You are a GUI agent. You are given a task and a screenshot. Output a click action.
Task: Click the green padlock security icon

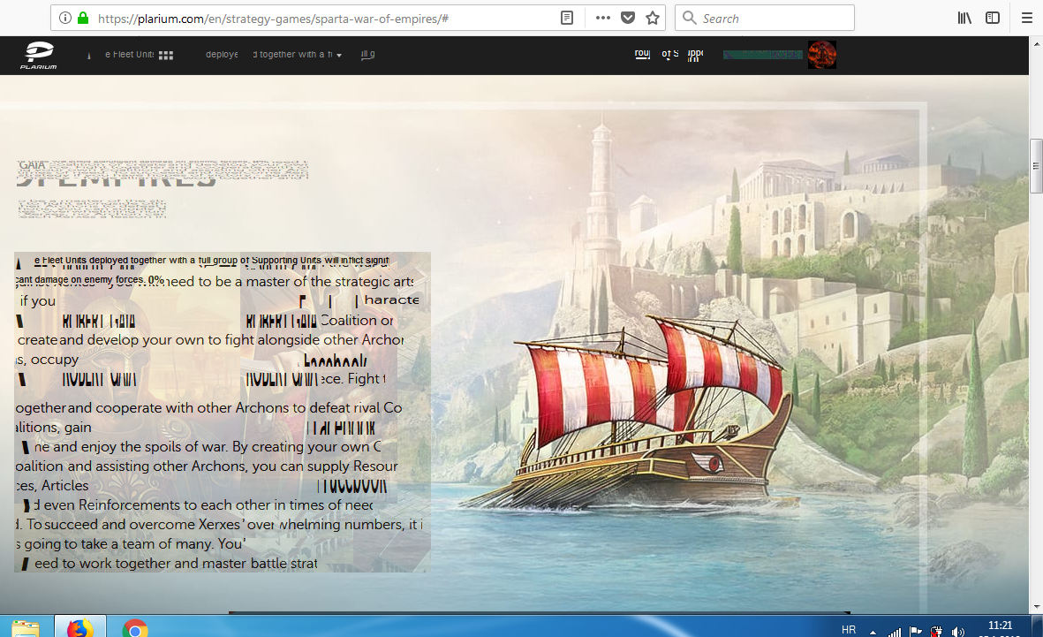(83, 18)
